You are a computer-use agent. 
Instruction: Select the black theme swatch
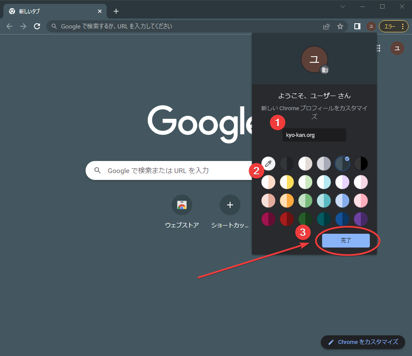click(361, 164)
